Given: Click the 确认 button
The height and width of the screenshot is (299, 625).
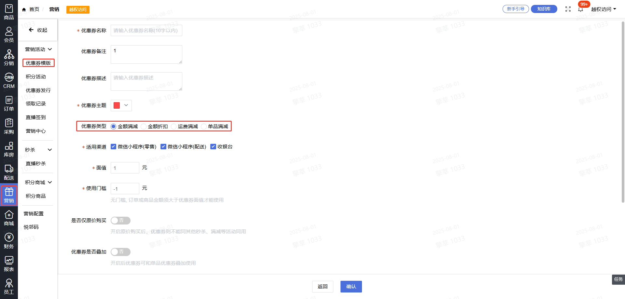Looking at the screenshot, I should (x=351, y=287).
